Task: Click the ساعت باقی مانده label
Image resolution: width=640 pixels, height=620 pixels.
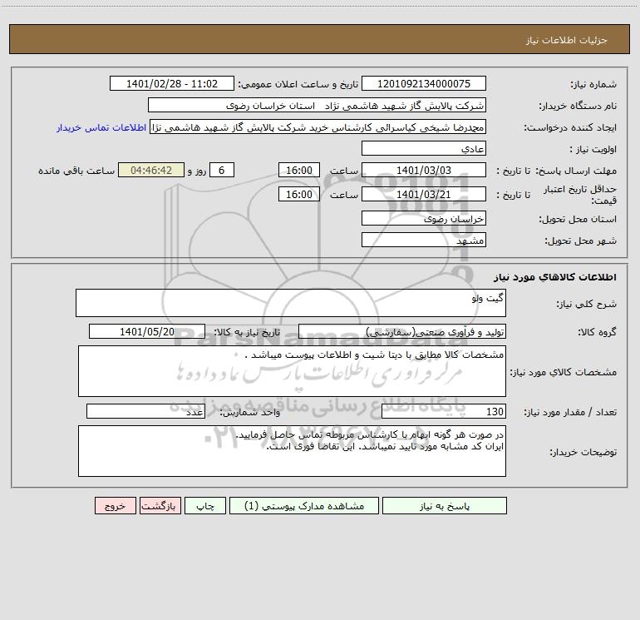Action: coord(76,171)
